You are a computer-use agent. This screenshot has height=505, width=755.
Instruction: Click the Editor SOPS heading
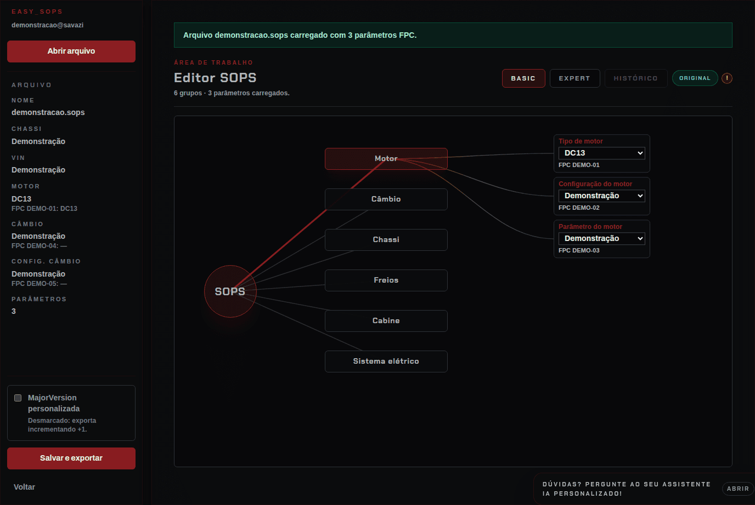click(x=215, y=78)
